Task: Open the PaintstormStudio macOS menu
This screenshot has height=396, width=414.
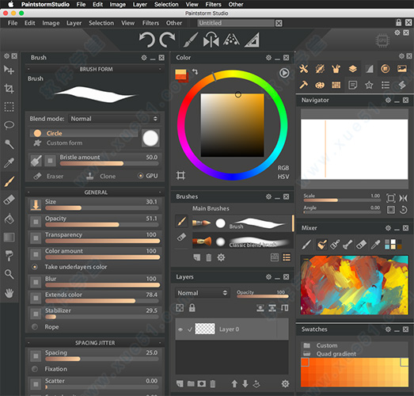Action: tap(45, 5)
